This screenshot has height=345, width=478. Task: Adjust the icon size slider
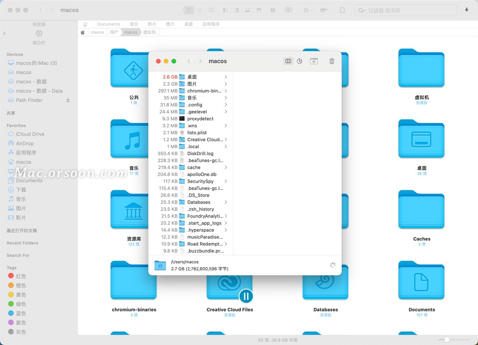pos(447,340)
